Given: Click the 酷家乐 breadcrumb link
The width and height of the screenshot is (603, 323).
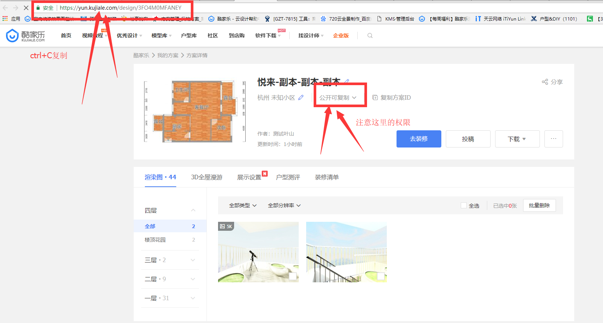Looking at the screenshot, I should click(141, 55).
